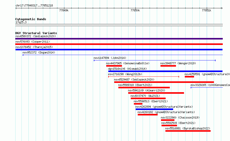Select the blue nsv4262894 variant bar
This screenshot has width=230, height=141.
[154, 109]
